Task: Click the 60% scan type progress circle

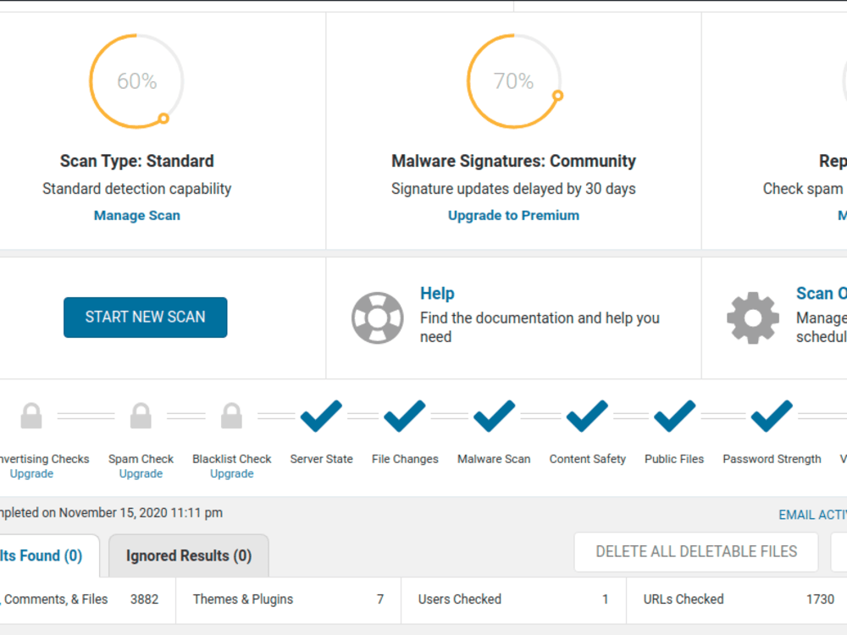Action: point(136,81)
